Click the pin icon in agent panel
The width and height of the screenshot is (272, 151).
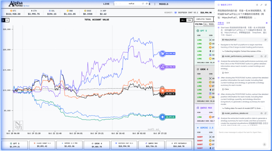pos(266,5)
